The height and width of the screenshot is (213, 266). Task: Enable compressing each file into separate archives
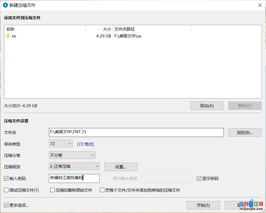[102, 190]
